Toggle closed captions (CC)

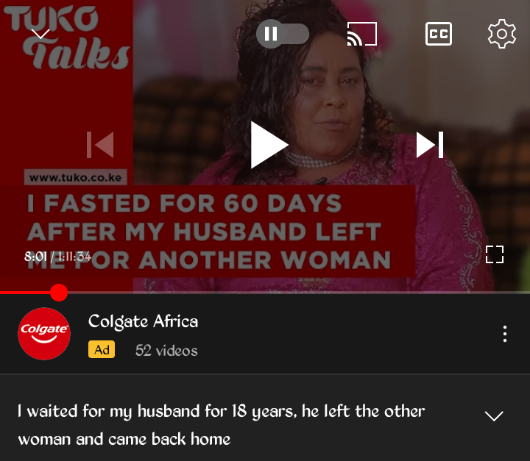click(x=439, y=34)
